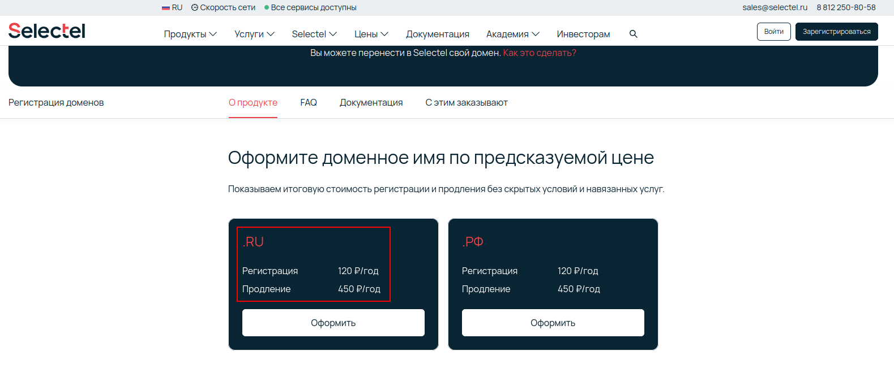Image resolution: width=894 pixels, height=373 pixels.
Task: Click the Russian flag language icon
Action: point(166,8)
